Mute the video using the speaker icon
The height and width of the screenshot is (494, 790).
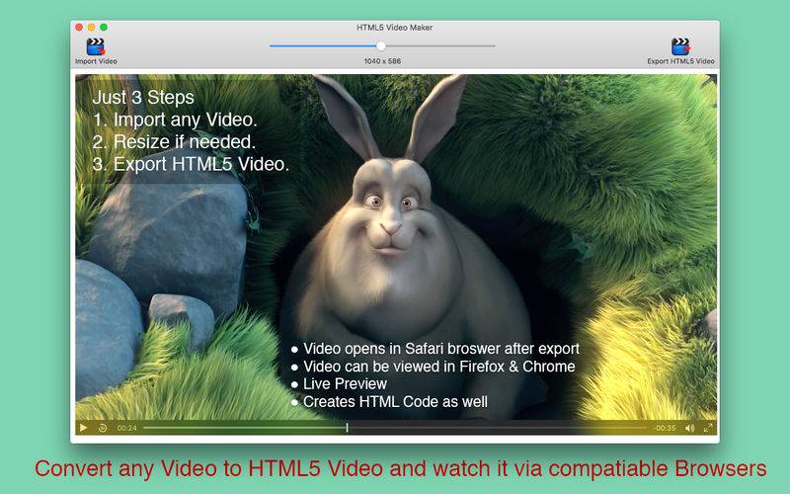click(689, 428)
